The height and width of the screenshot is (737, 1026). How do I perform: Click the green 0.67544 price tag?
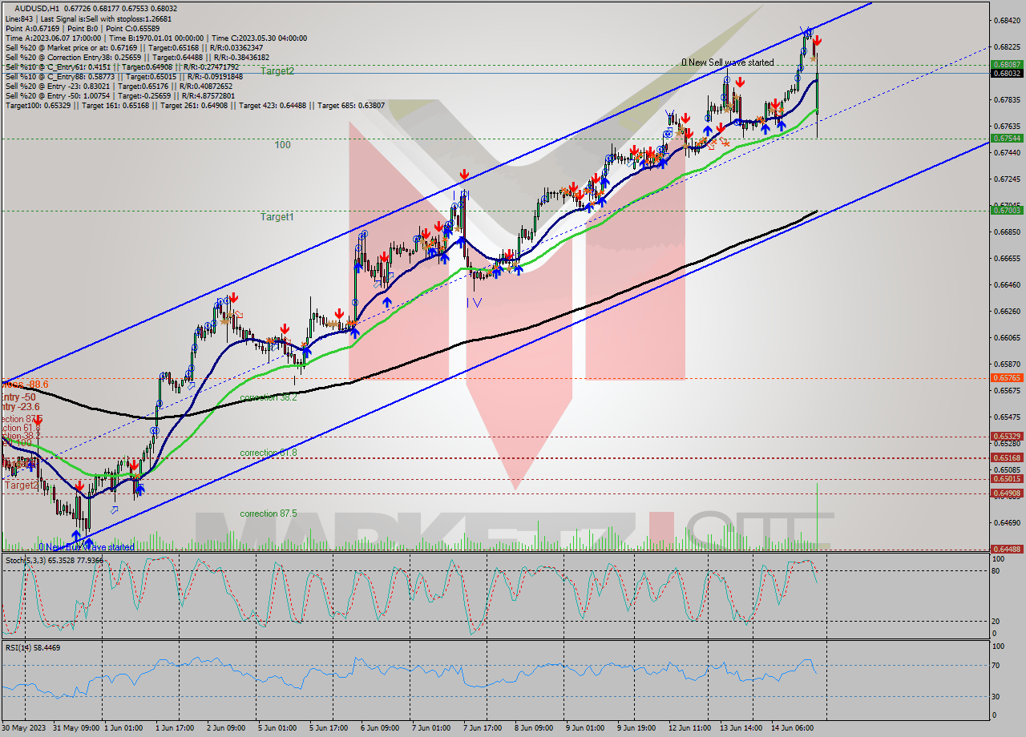[1006, 138]
